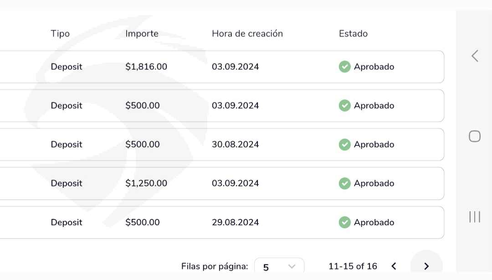Click the $1,250.00 amount

pos(146,183)
